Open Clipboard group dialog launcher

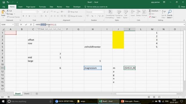tap(20, 20)
